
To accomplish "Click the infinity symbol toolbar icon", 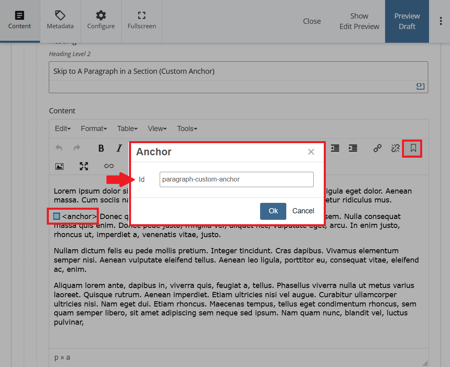I will click(109, 166).
